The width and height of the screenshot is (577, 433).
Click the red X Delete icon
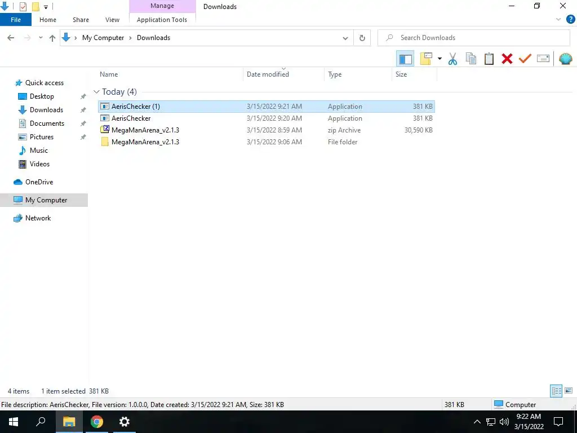(x=507, y=59)
